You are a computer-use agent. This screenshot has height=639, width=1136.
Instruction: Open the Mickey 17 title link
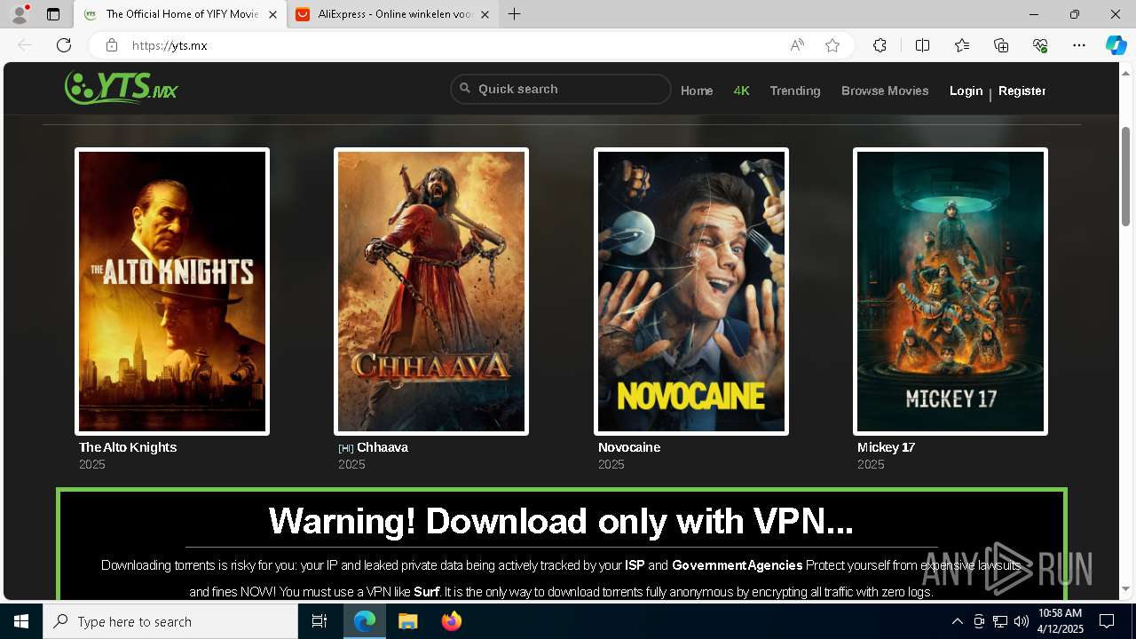pyautogui.click(x=886, y=447)
